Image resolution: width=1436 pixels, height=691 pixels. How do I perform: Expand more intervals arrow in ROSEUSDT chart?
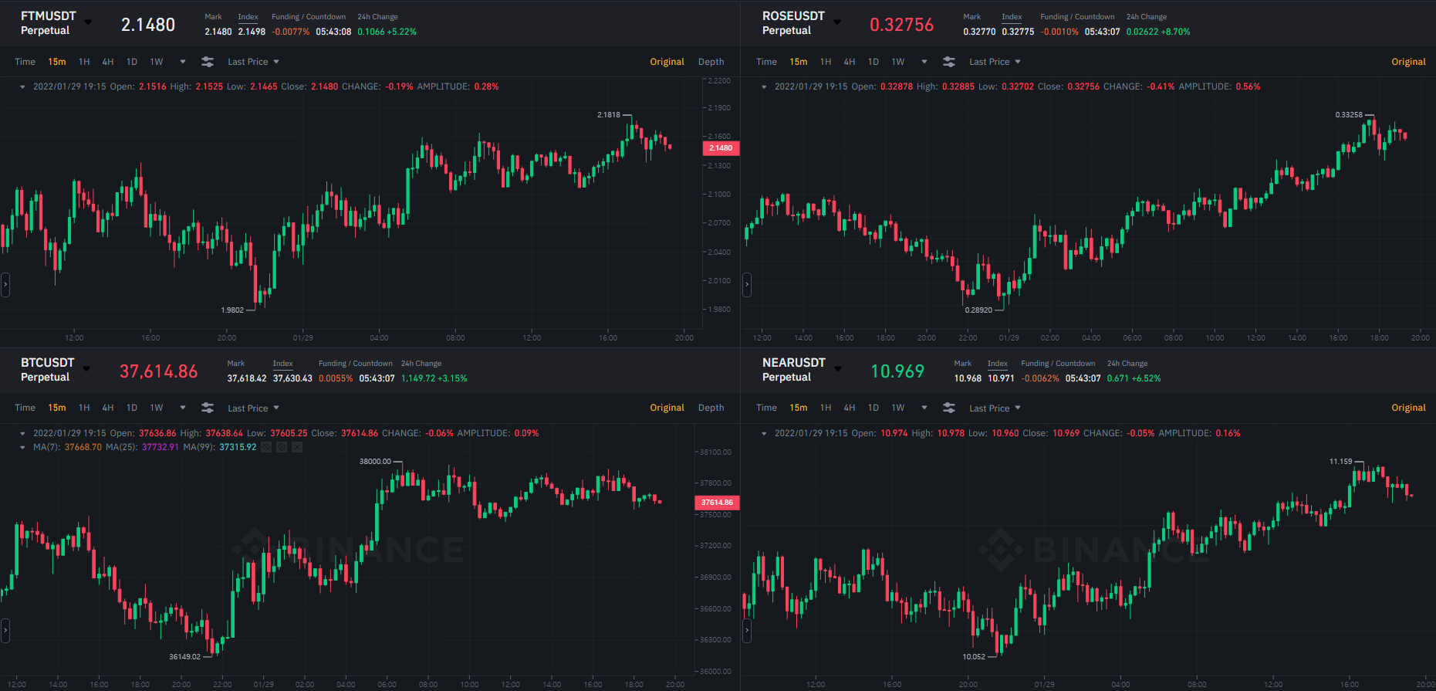pos(924,62)
